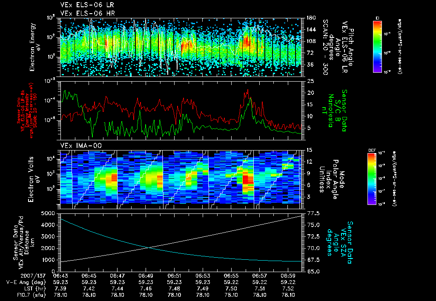The height and width of the screenshot is (301, 436).
Task: Click the 36 pitch angle tick
Action: 309,65
